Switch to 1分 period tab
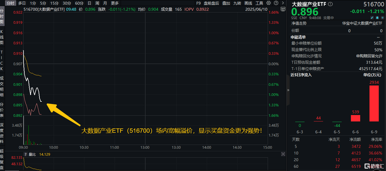The image size is (386, 171). tap(33, 3)
